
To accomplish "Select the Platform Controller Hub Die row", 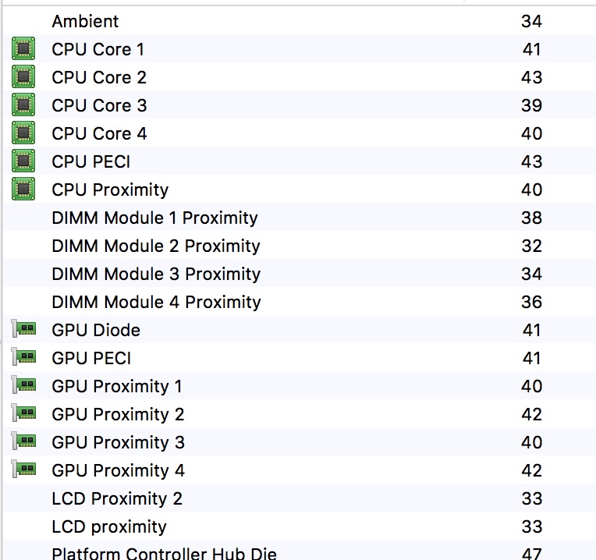I will [300, 551].
